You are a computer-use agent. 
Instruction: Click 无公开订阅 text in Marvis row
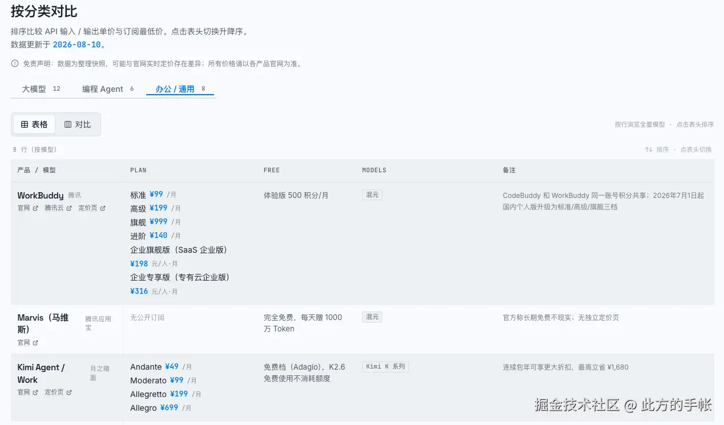coord(147,317)
